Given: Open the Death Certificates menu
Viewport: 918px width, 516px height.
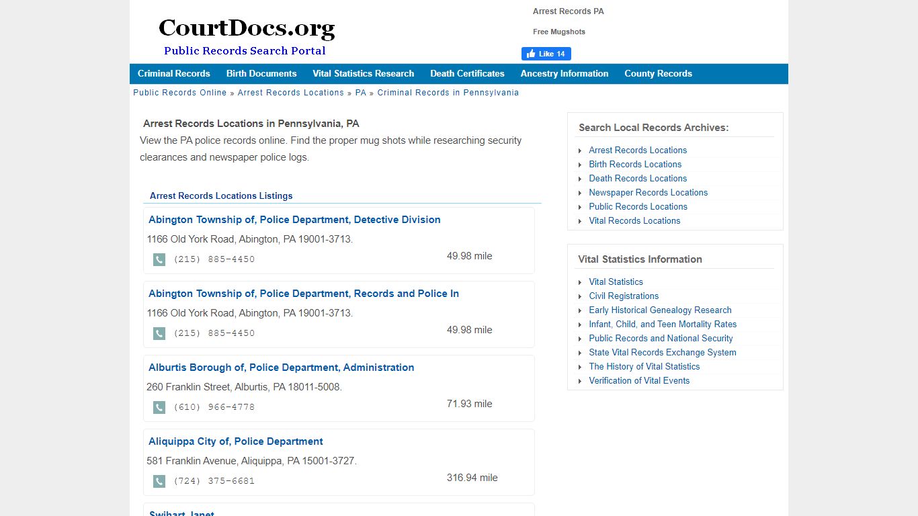Looking at the screenshot, I should (468, 74).
